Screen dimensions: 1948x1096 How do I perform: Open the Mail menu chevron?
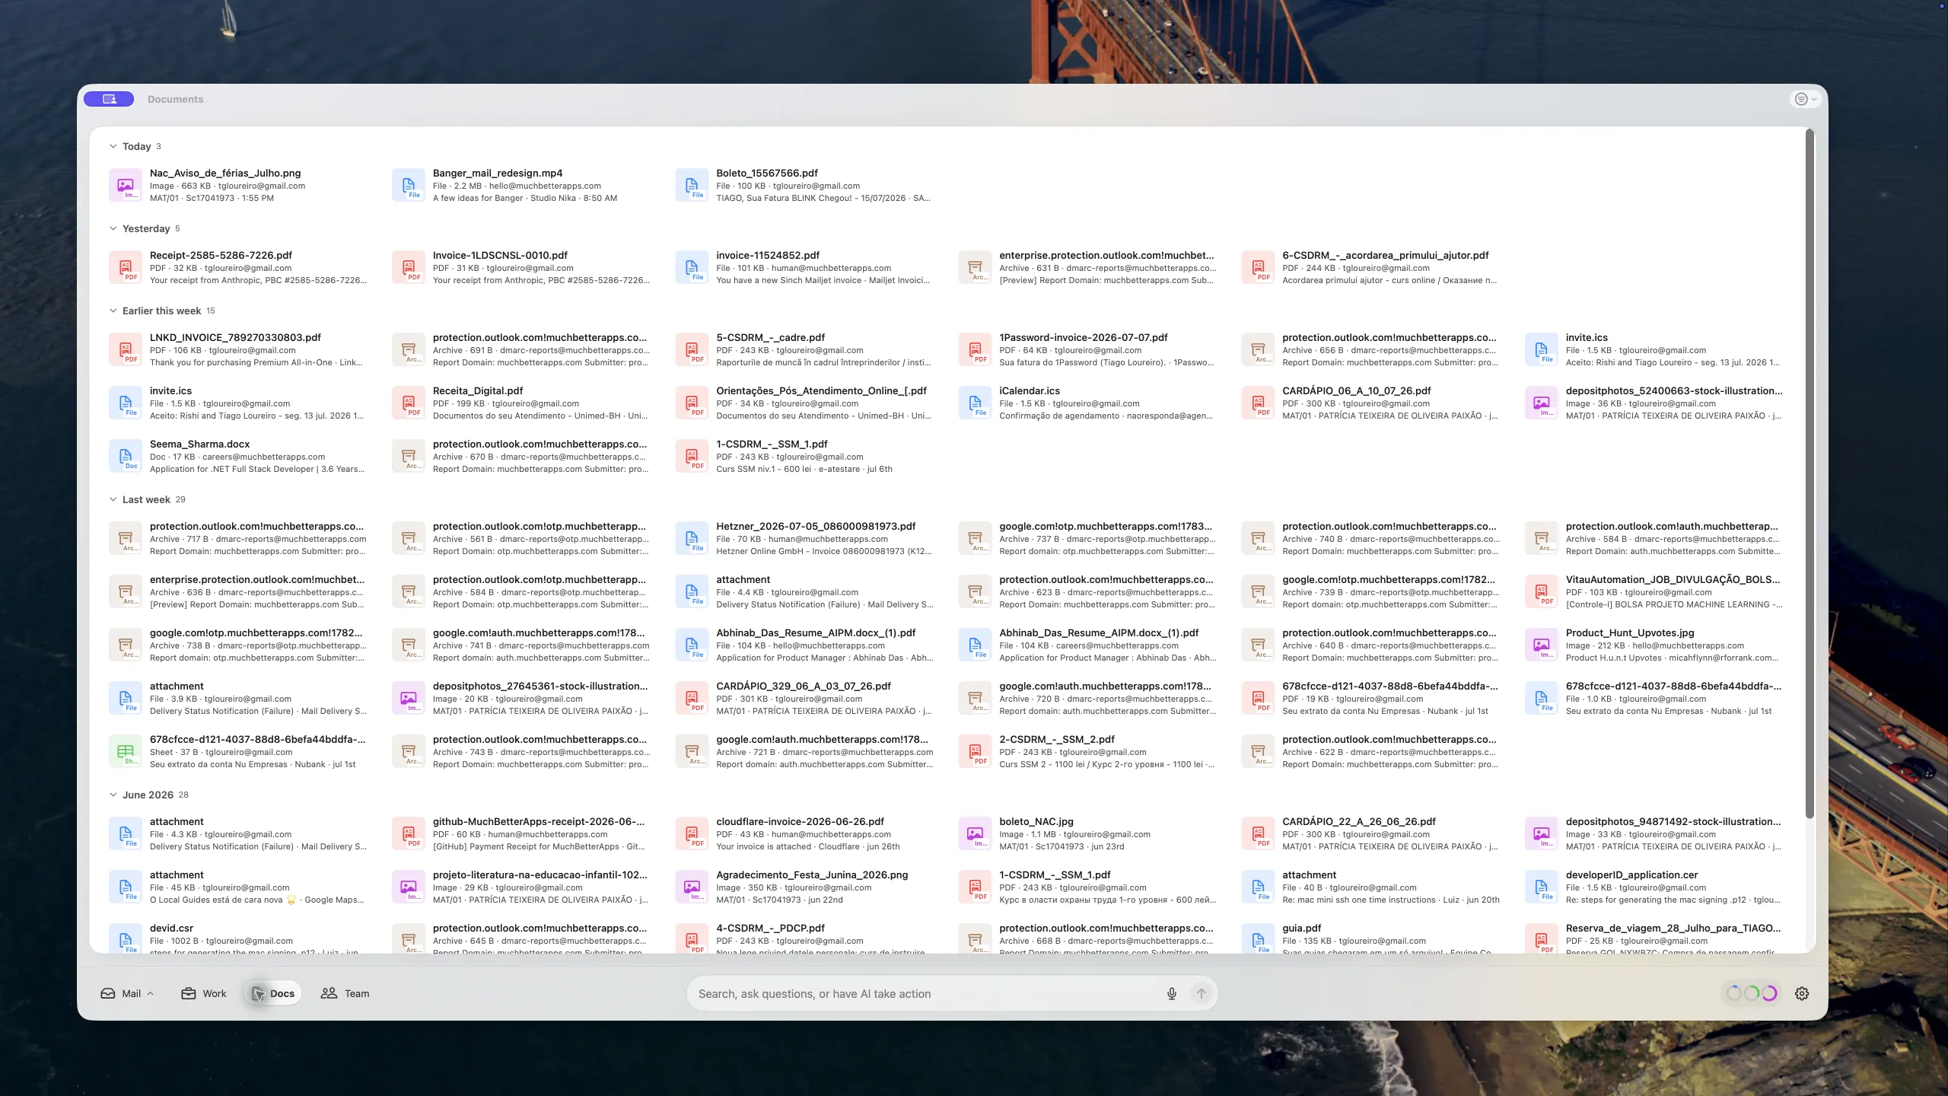pyautogui.click(x=151, y=993)
